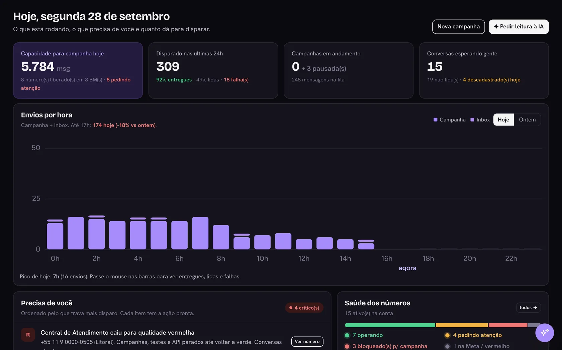
Task: Click the 15 ativo(s) na conta text
Action: (369, 313)
